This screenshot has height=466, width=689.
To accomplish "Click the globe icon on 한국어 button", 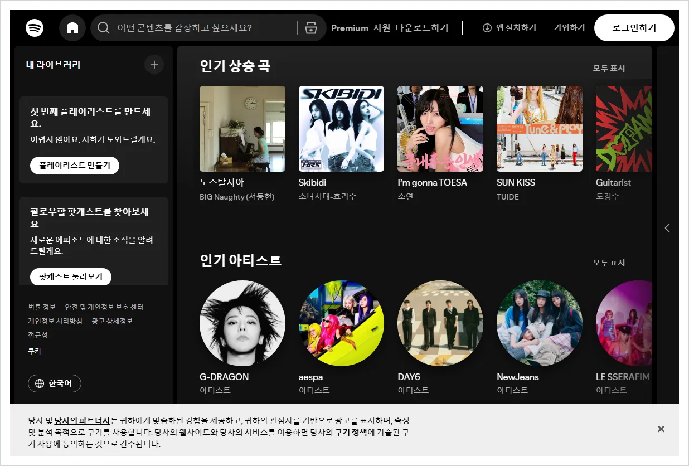I will 40,384.
